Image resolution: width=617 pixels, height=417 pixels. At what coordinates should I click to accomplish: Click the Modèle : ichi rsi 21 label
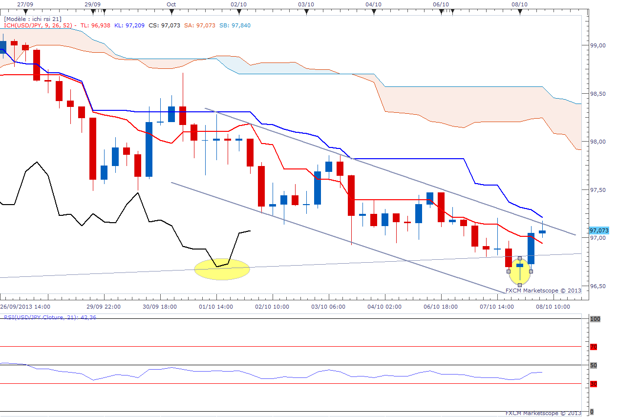[33, 19]
